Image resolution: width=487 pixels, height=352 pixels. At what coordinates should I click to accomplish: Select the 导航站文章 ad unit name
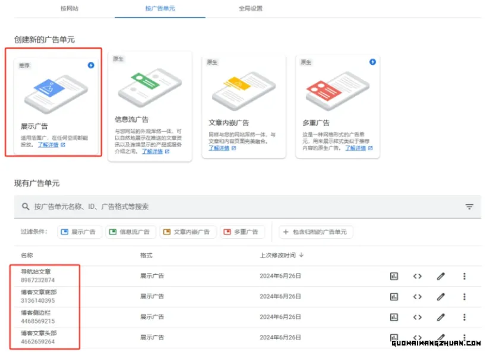pos(36,272)
